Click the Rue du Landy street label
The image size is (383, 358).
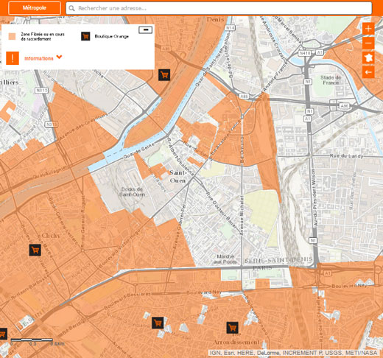[346, 156]
